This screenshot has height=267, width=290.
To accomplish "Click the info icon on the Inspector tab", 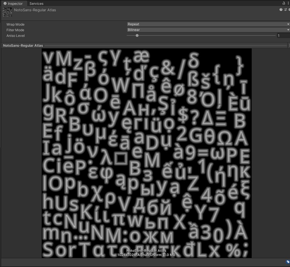I will click(5, 3).
